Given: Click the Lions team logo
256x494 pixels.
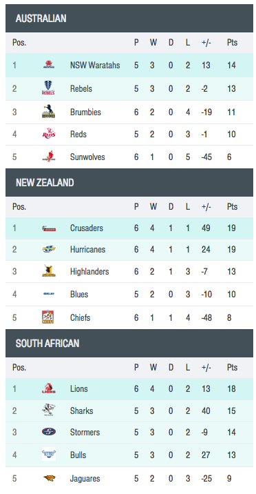Looking at the screenshot, I should coord(49,388).
